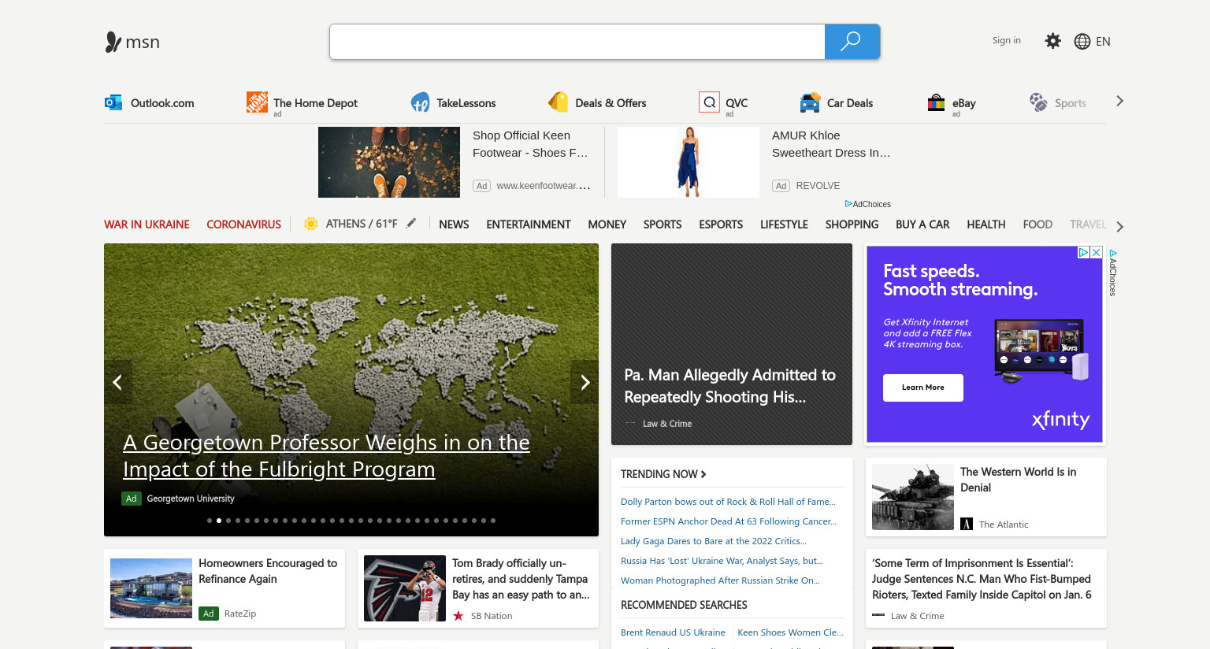Open the Deals & Offers shortcut

[x=597, y=102]
